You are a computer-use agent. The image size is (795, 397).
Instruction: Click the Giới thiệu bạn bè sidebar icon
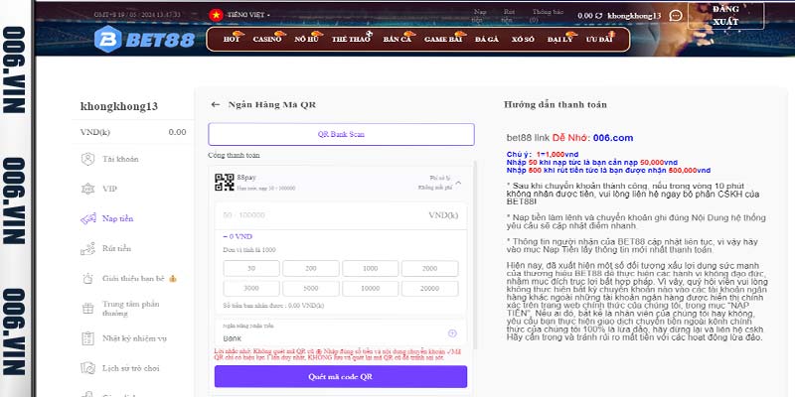tap(87, 279)
